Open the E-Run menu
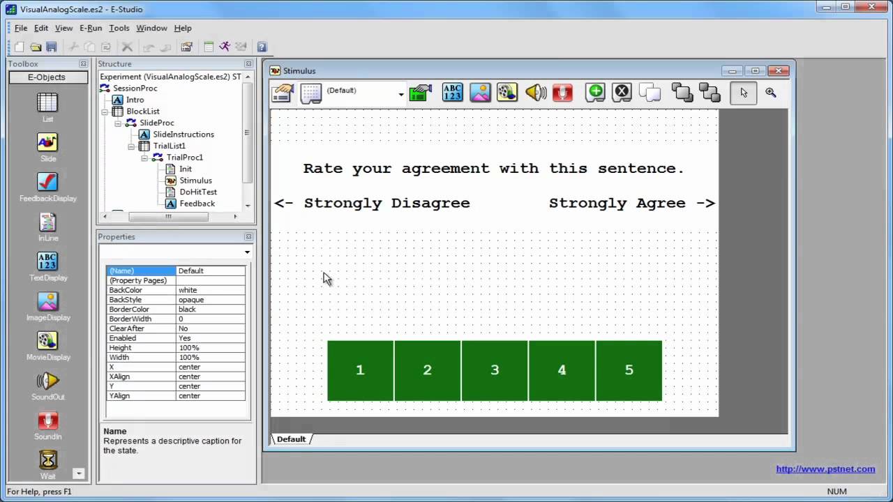This screenshot has height=502, width=893. [x=91, y=28]
